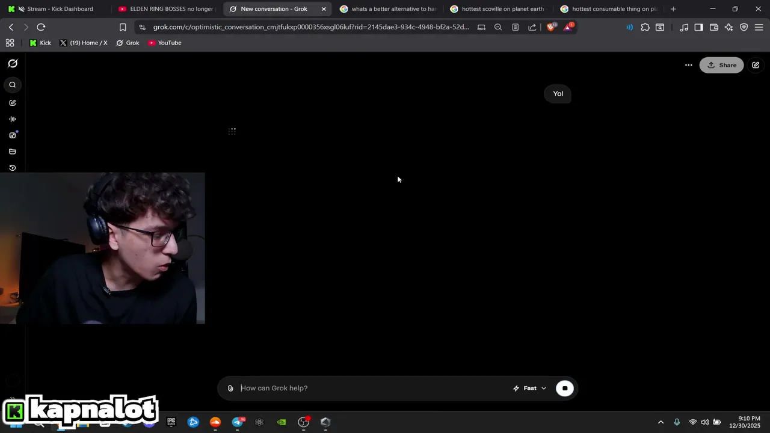Open the Imagine icon in Grok sidebar
This screenshot has height=433, width=770.
(x=13, y=135)
